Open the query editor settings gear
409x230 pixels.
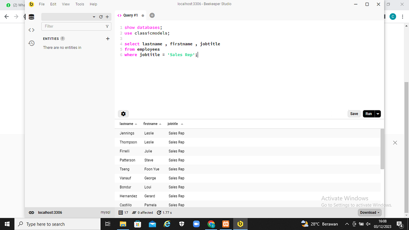point(123,113)
